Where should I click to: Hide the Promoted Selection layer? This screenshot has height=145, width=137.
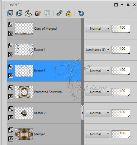coord(11,97)
